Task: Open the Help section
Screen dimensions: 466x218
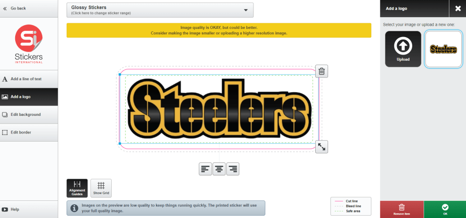Action: (x=29, y=209)
